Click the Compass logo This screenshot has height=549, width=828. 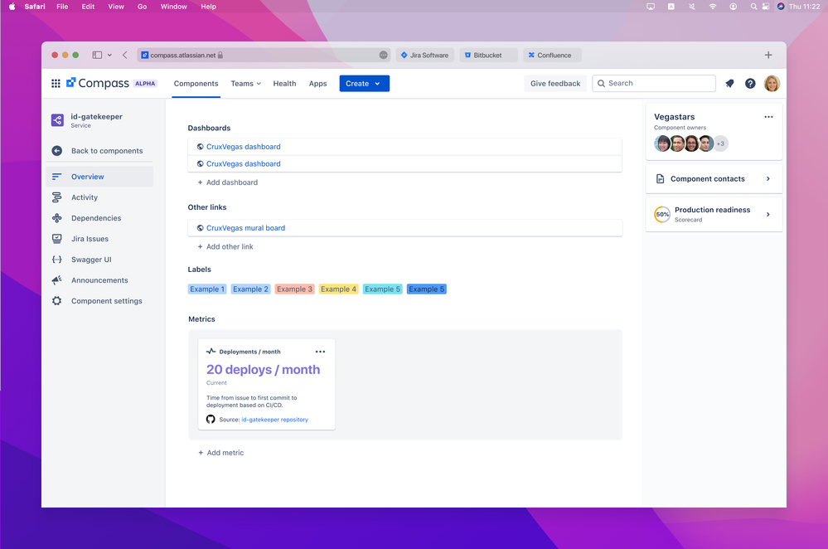(98, 83)
